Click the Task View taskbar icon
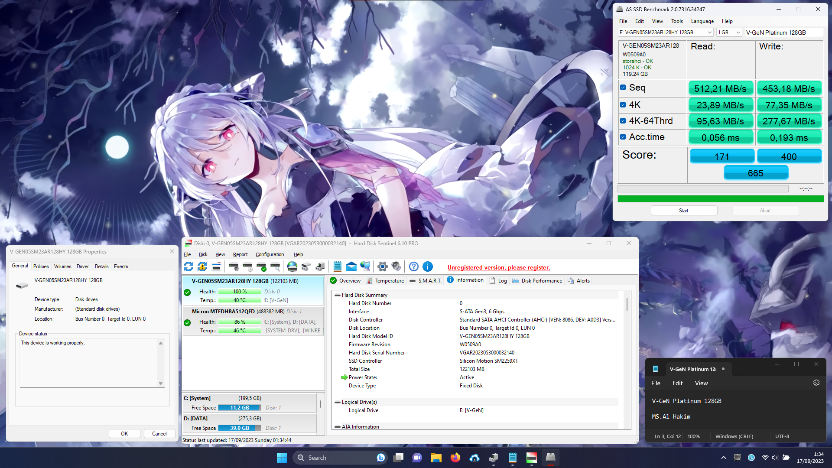832x468 pixels. coord(398,458)
